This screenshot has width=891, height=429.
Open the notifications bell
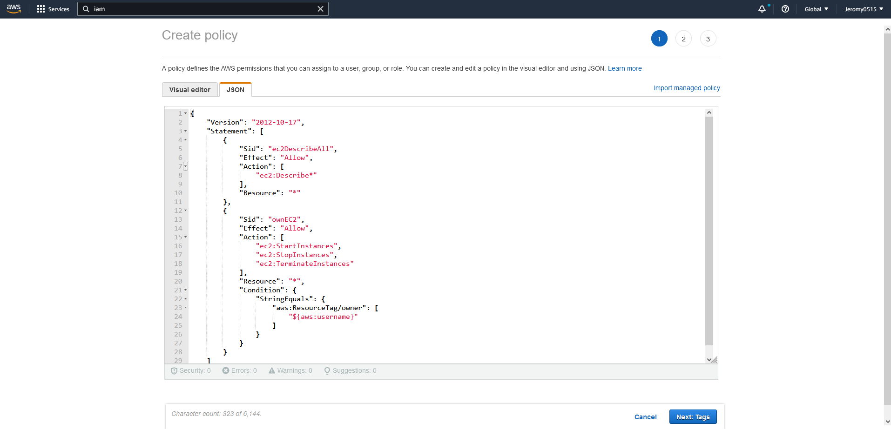click(x=762, y=9)
